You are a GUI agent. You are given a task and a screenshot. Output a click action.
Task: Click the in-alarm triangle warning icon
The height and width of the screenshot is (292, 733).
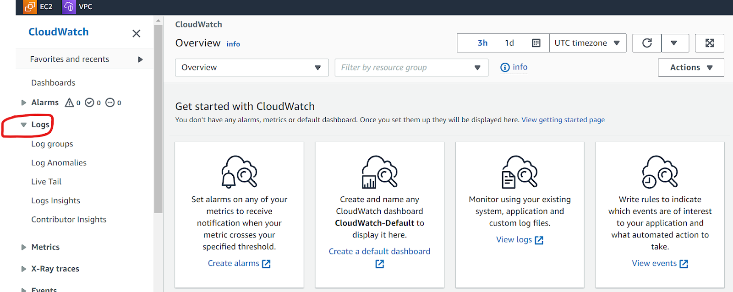pyautogui.click(x=69, y=103)
